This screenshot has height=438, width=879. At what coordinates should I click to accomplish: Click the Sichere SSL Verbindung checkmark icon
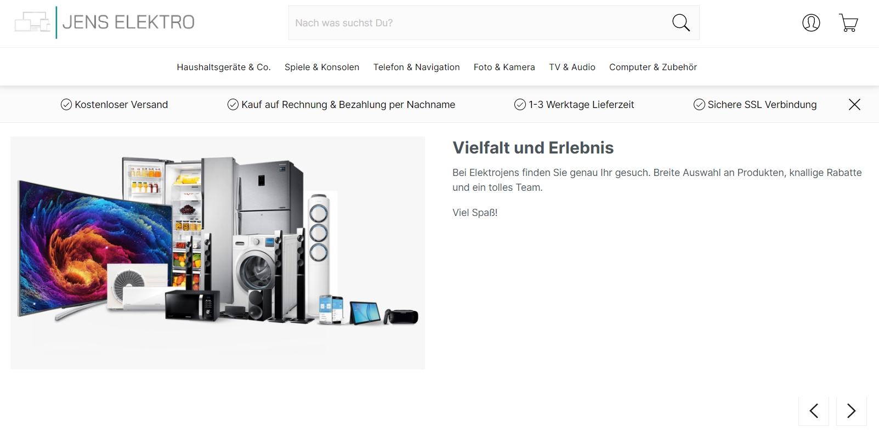(x=699, y=105)
